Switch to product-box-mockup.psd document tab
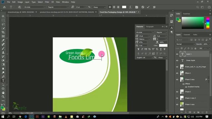 (x=67, y=12)
